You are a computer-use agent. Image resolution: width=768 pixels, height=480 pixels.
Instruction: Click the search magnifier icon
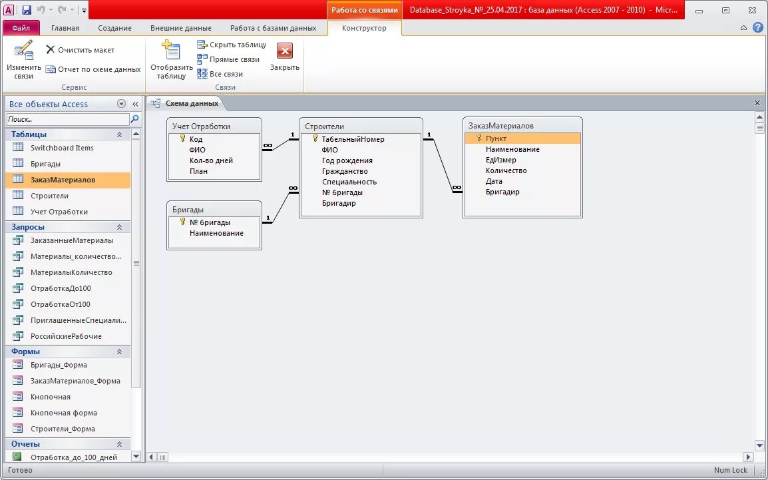click(x=134, y=119)
